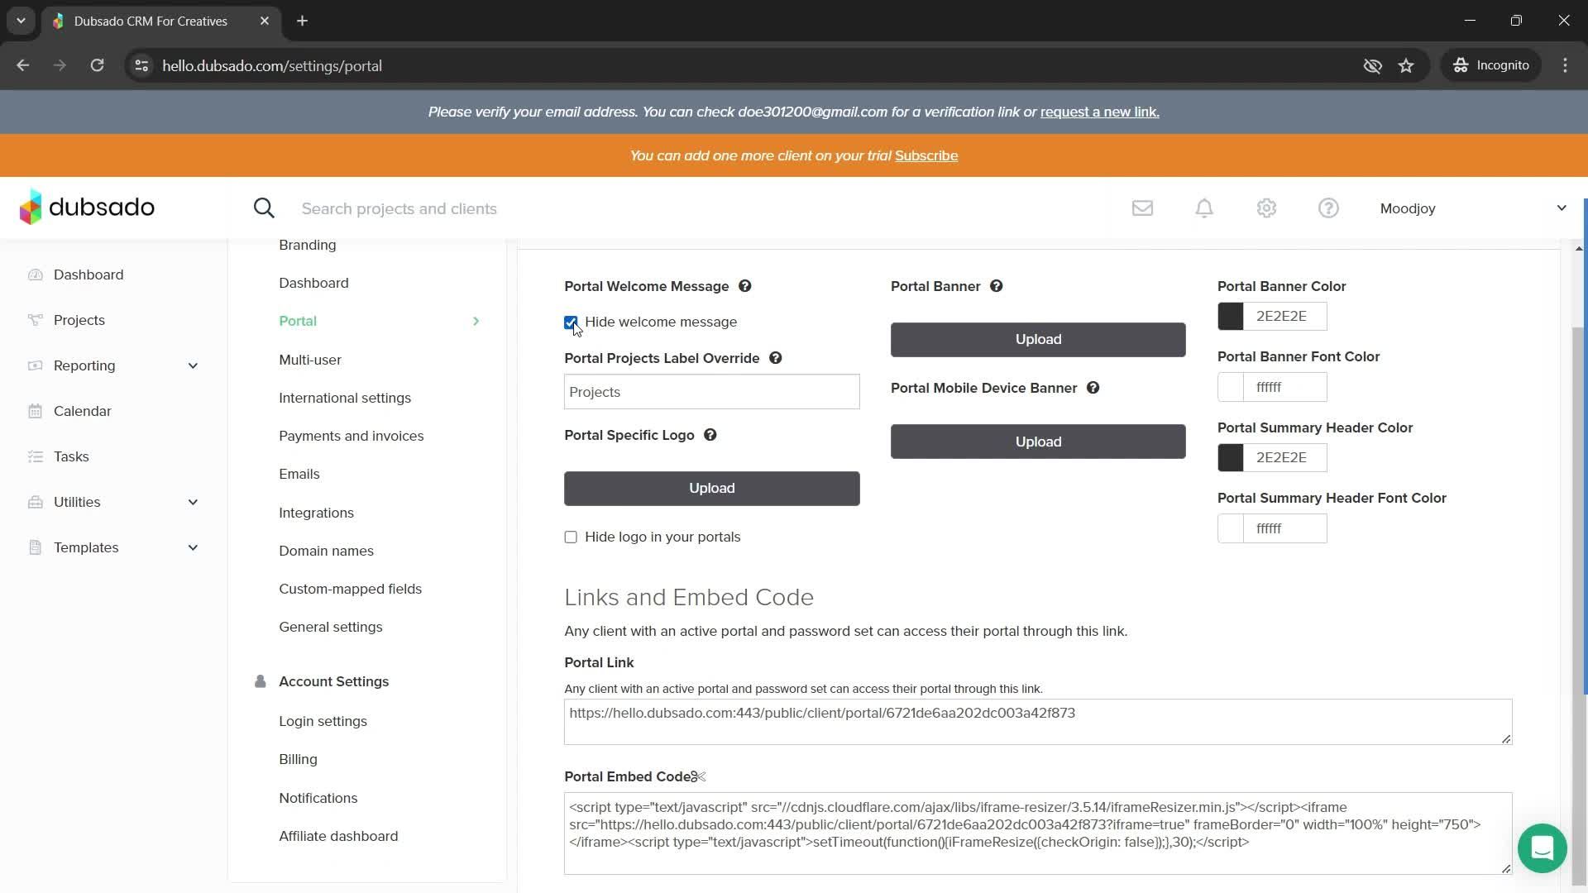Click the Portal chevron arrow
Viewport: 1588px width, 893px height.
(476, 321)
